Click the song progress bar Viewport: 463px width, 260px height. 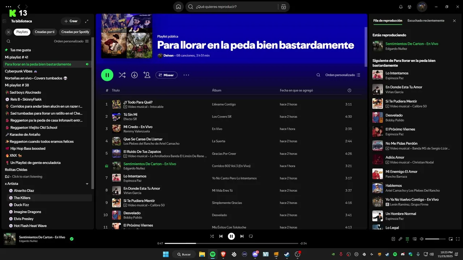click(231, 243)
